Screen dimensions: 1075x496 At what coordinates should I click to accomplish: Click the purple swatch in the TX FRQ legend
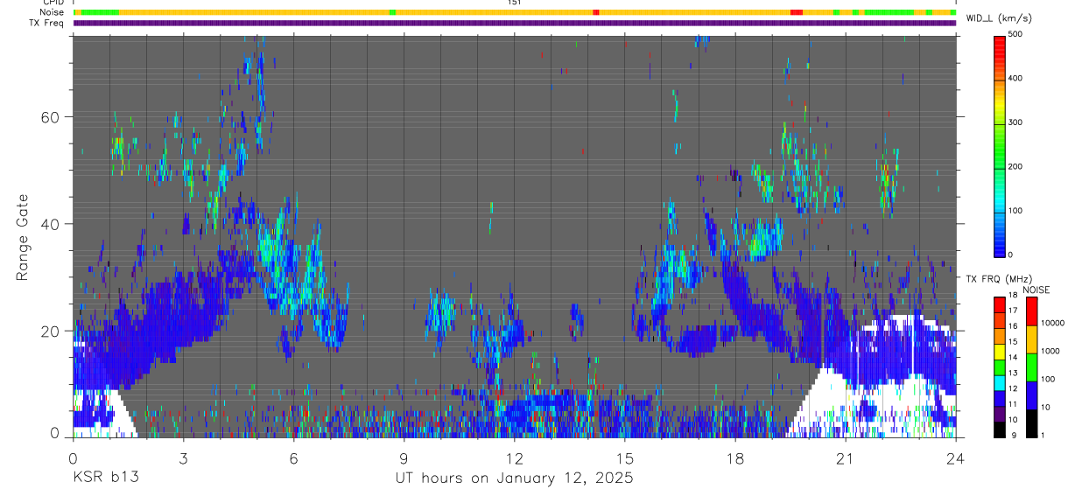[998, 413]
